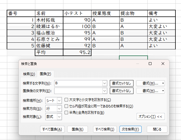181x140 pixels.
Task: Collapse options with オプション(T) << button
Action: tap(150, 117)
